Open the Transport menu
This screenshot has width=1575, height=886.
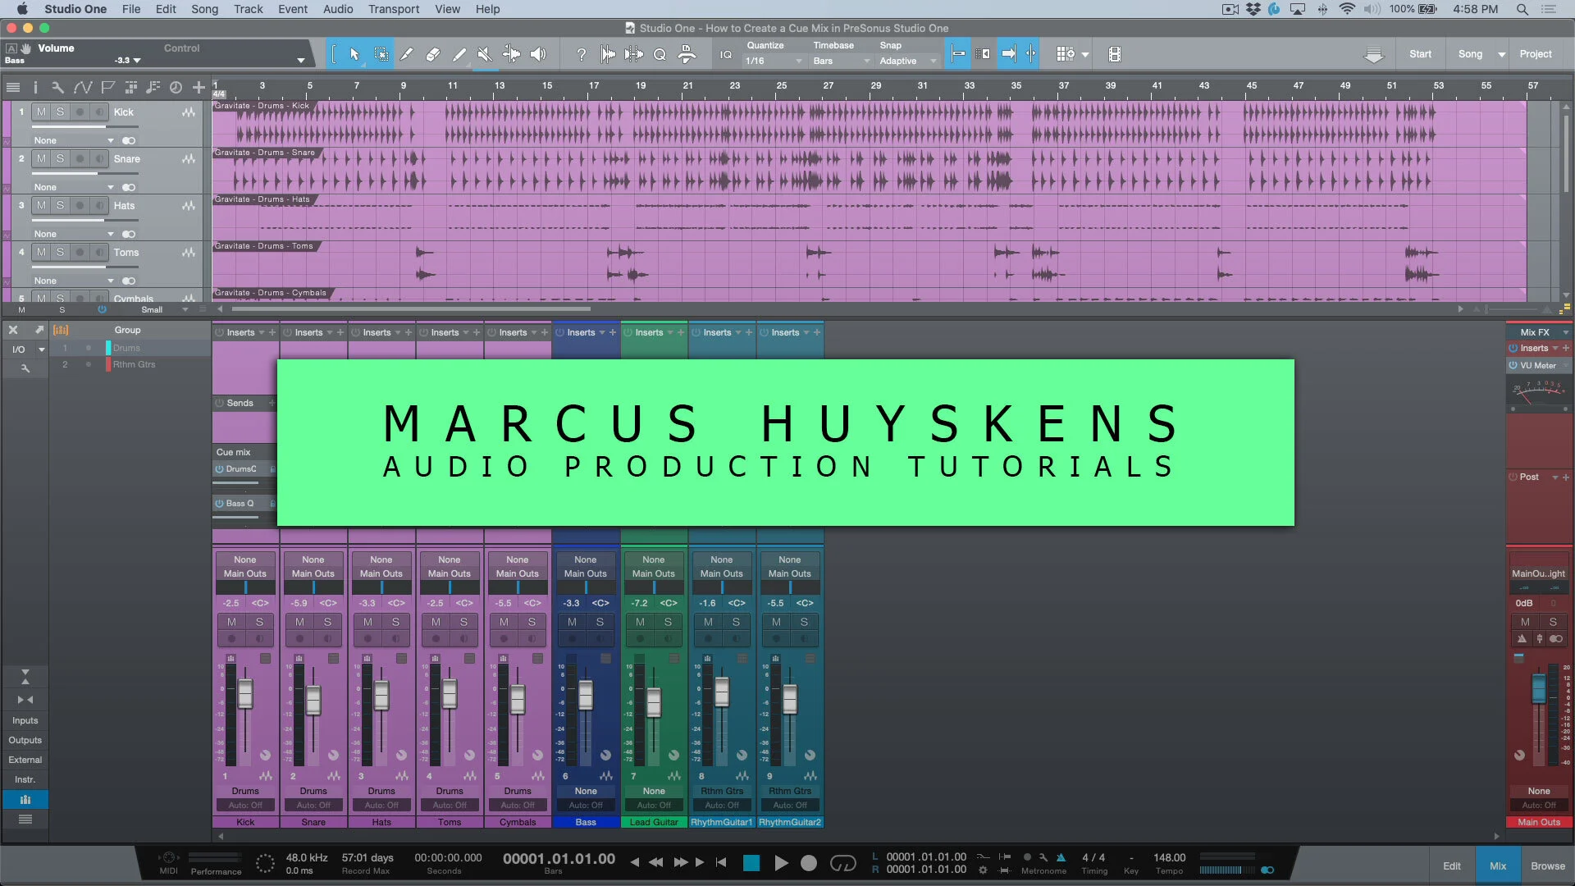pos(393,9)
